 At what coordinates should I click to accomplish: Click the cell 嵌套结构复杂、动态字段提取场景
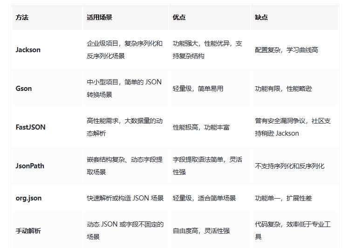(125, 166)
